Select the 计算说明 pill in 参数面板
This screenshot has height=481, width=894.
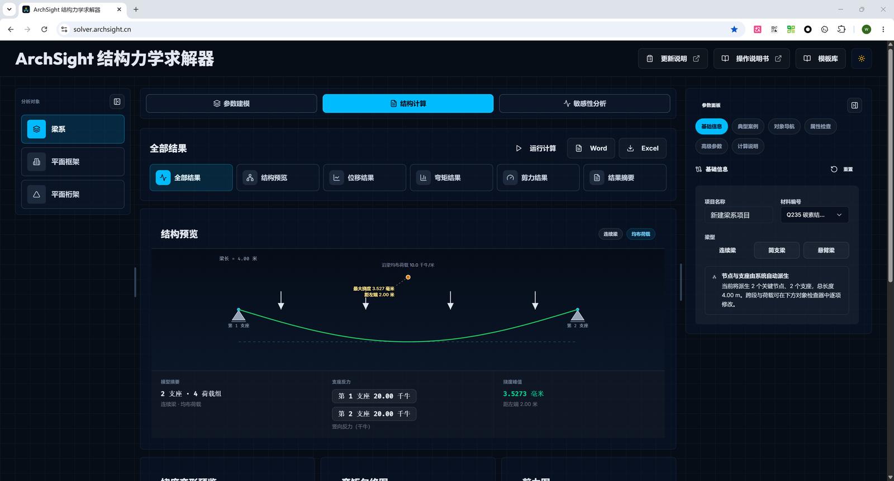(x=748, y=147)
